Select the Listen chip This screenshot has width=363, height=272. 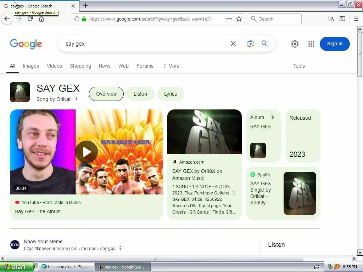coord(140,94)
